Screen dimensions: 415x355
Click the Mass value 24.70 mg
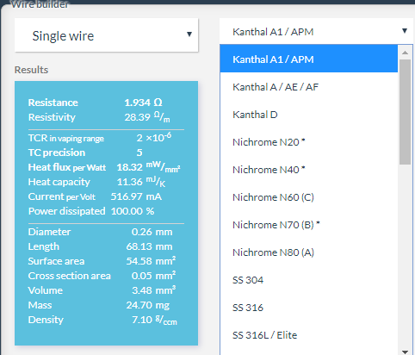(x=148, y=305)
